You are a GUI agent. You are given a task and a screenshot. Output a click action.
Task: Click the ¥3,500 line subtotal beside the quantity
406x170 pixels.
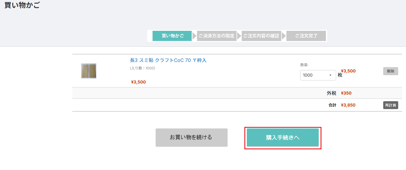click(348, 71)
